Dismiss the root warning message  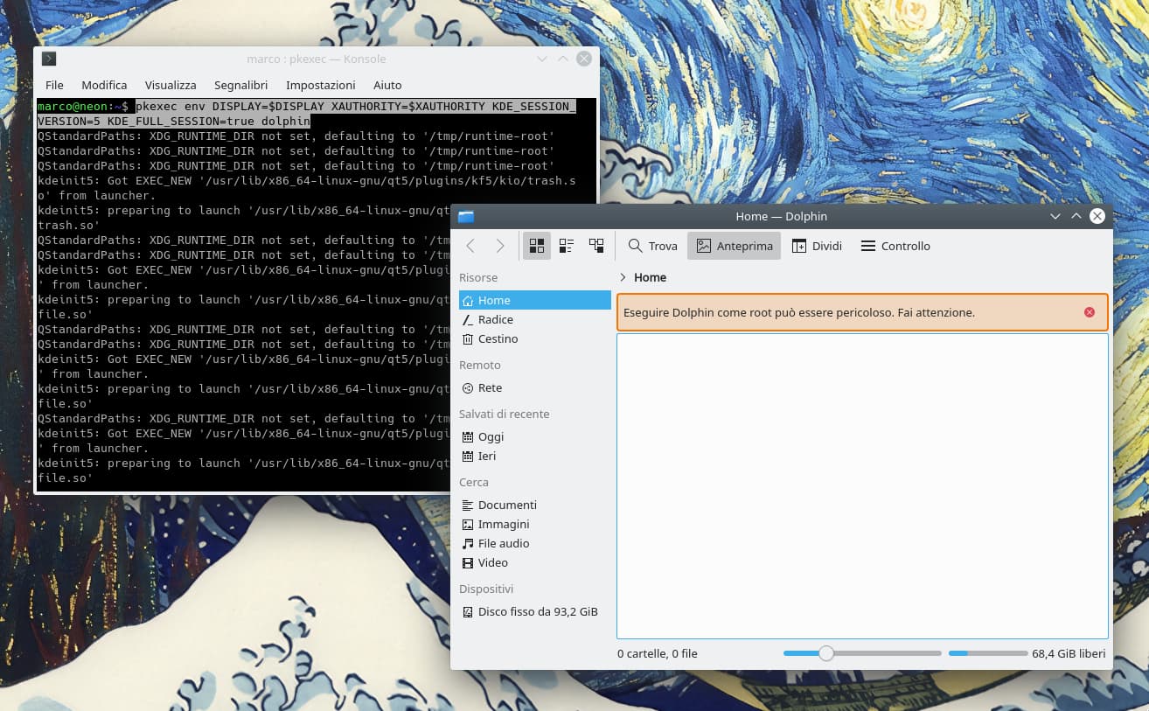(x=1090, y=312)
